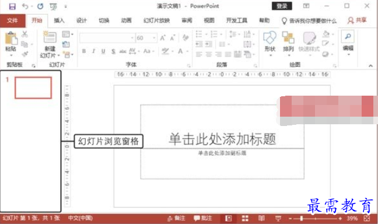Toggle text shadow

click(x=113, y=51)
